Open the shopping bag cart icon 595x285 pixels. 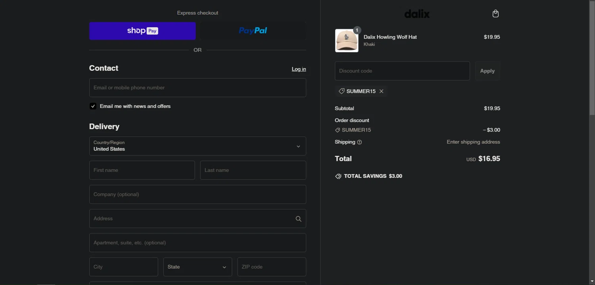point(495,14)
